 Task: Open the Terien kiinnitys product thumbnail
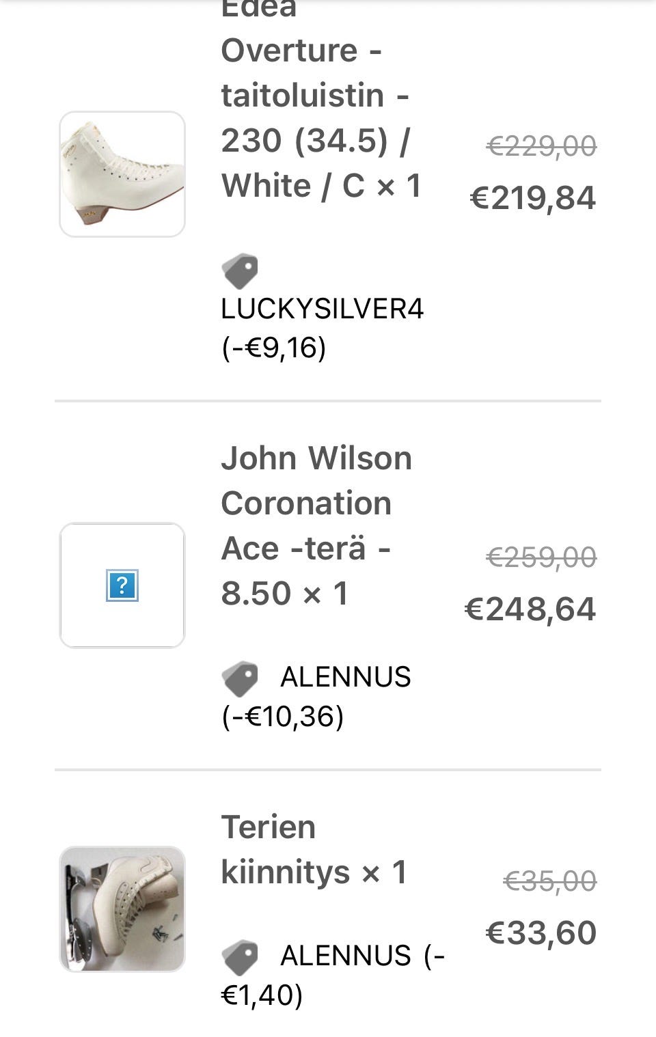coord(122,909)
